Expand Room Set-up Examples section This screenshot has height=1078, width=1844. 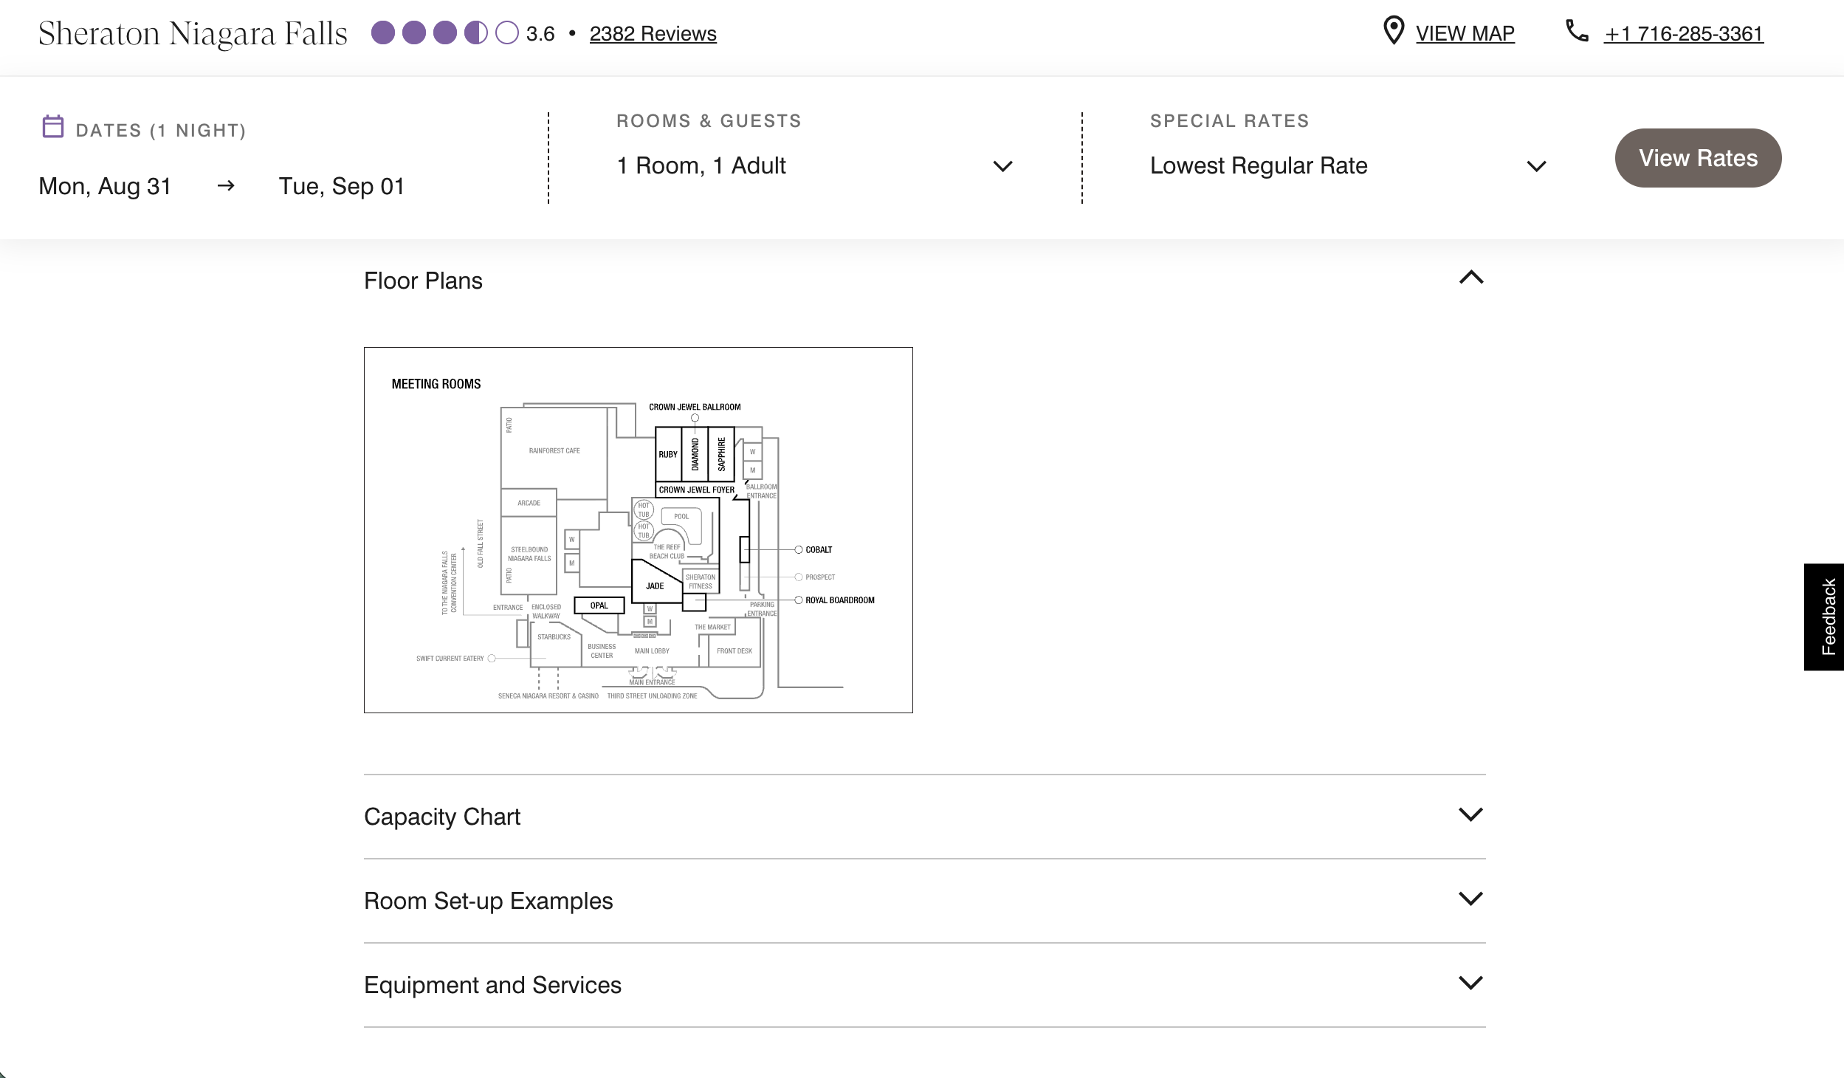click(x=1470, y=899)
